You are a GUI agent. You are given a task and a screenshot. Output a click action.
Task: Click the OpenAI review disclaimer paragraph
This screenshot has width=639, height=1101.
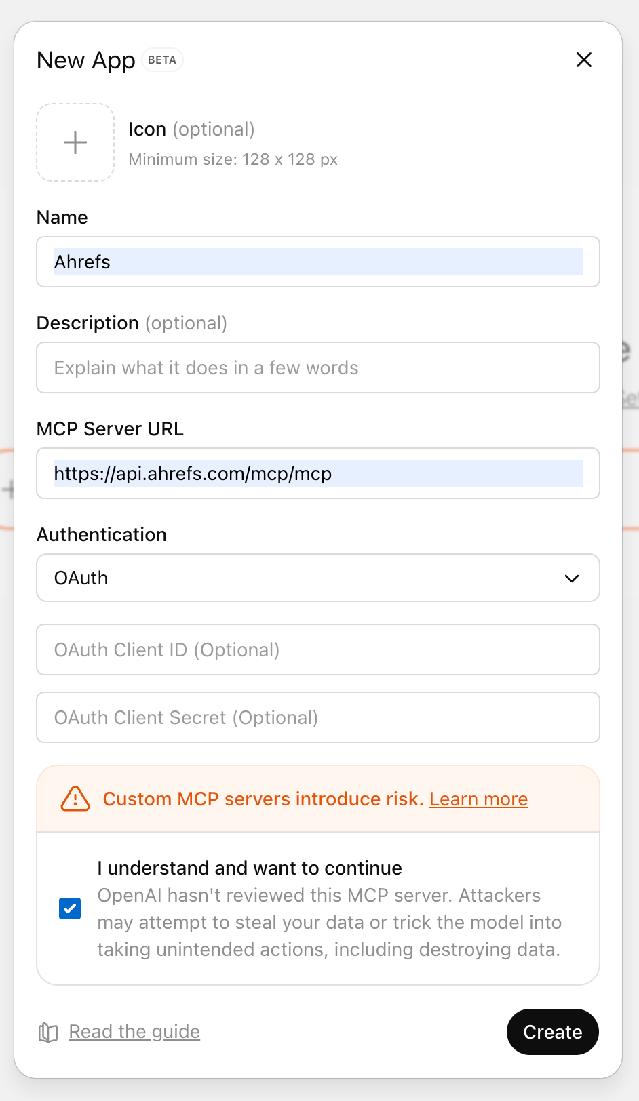click(329, 923)
